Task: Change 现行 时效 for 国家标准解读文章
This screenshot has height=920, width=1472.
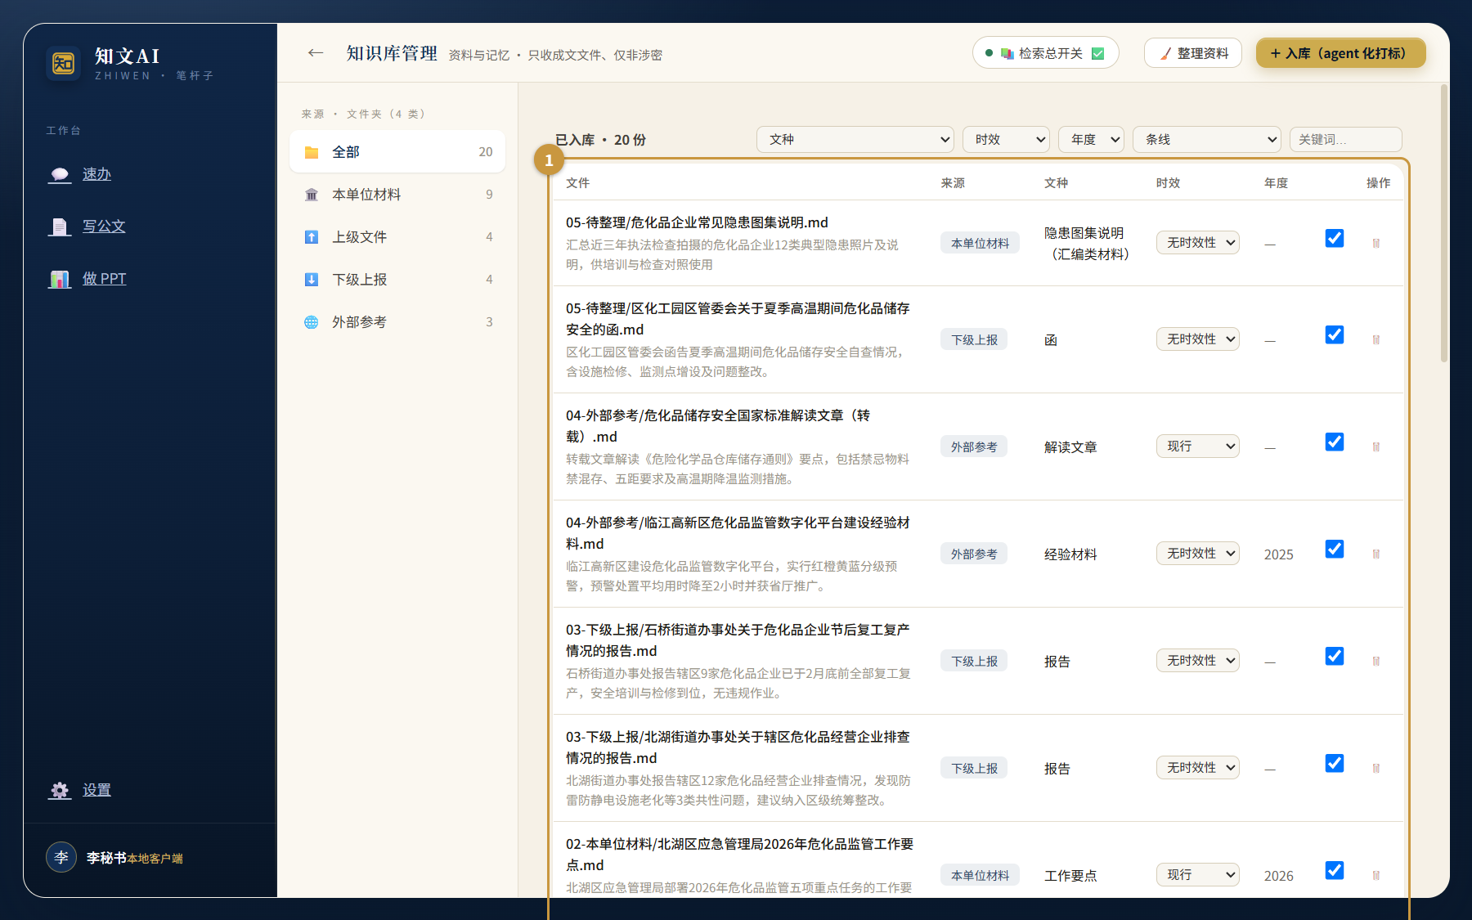Action: [1197, 447]
